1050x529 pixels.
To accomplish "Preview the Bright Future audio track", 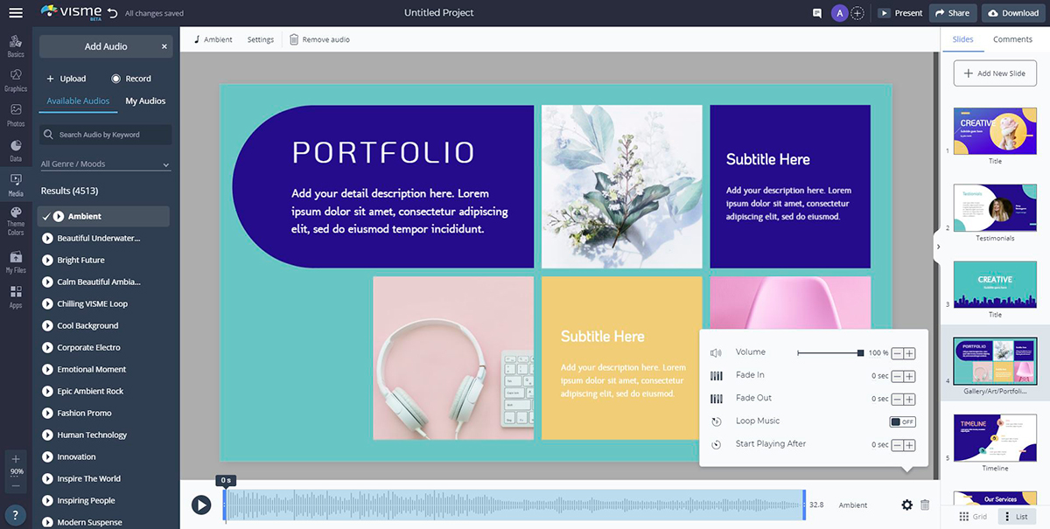I will (x=48, y=261).
